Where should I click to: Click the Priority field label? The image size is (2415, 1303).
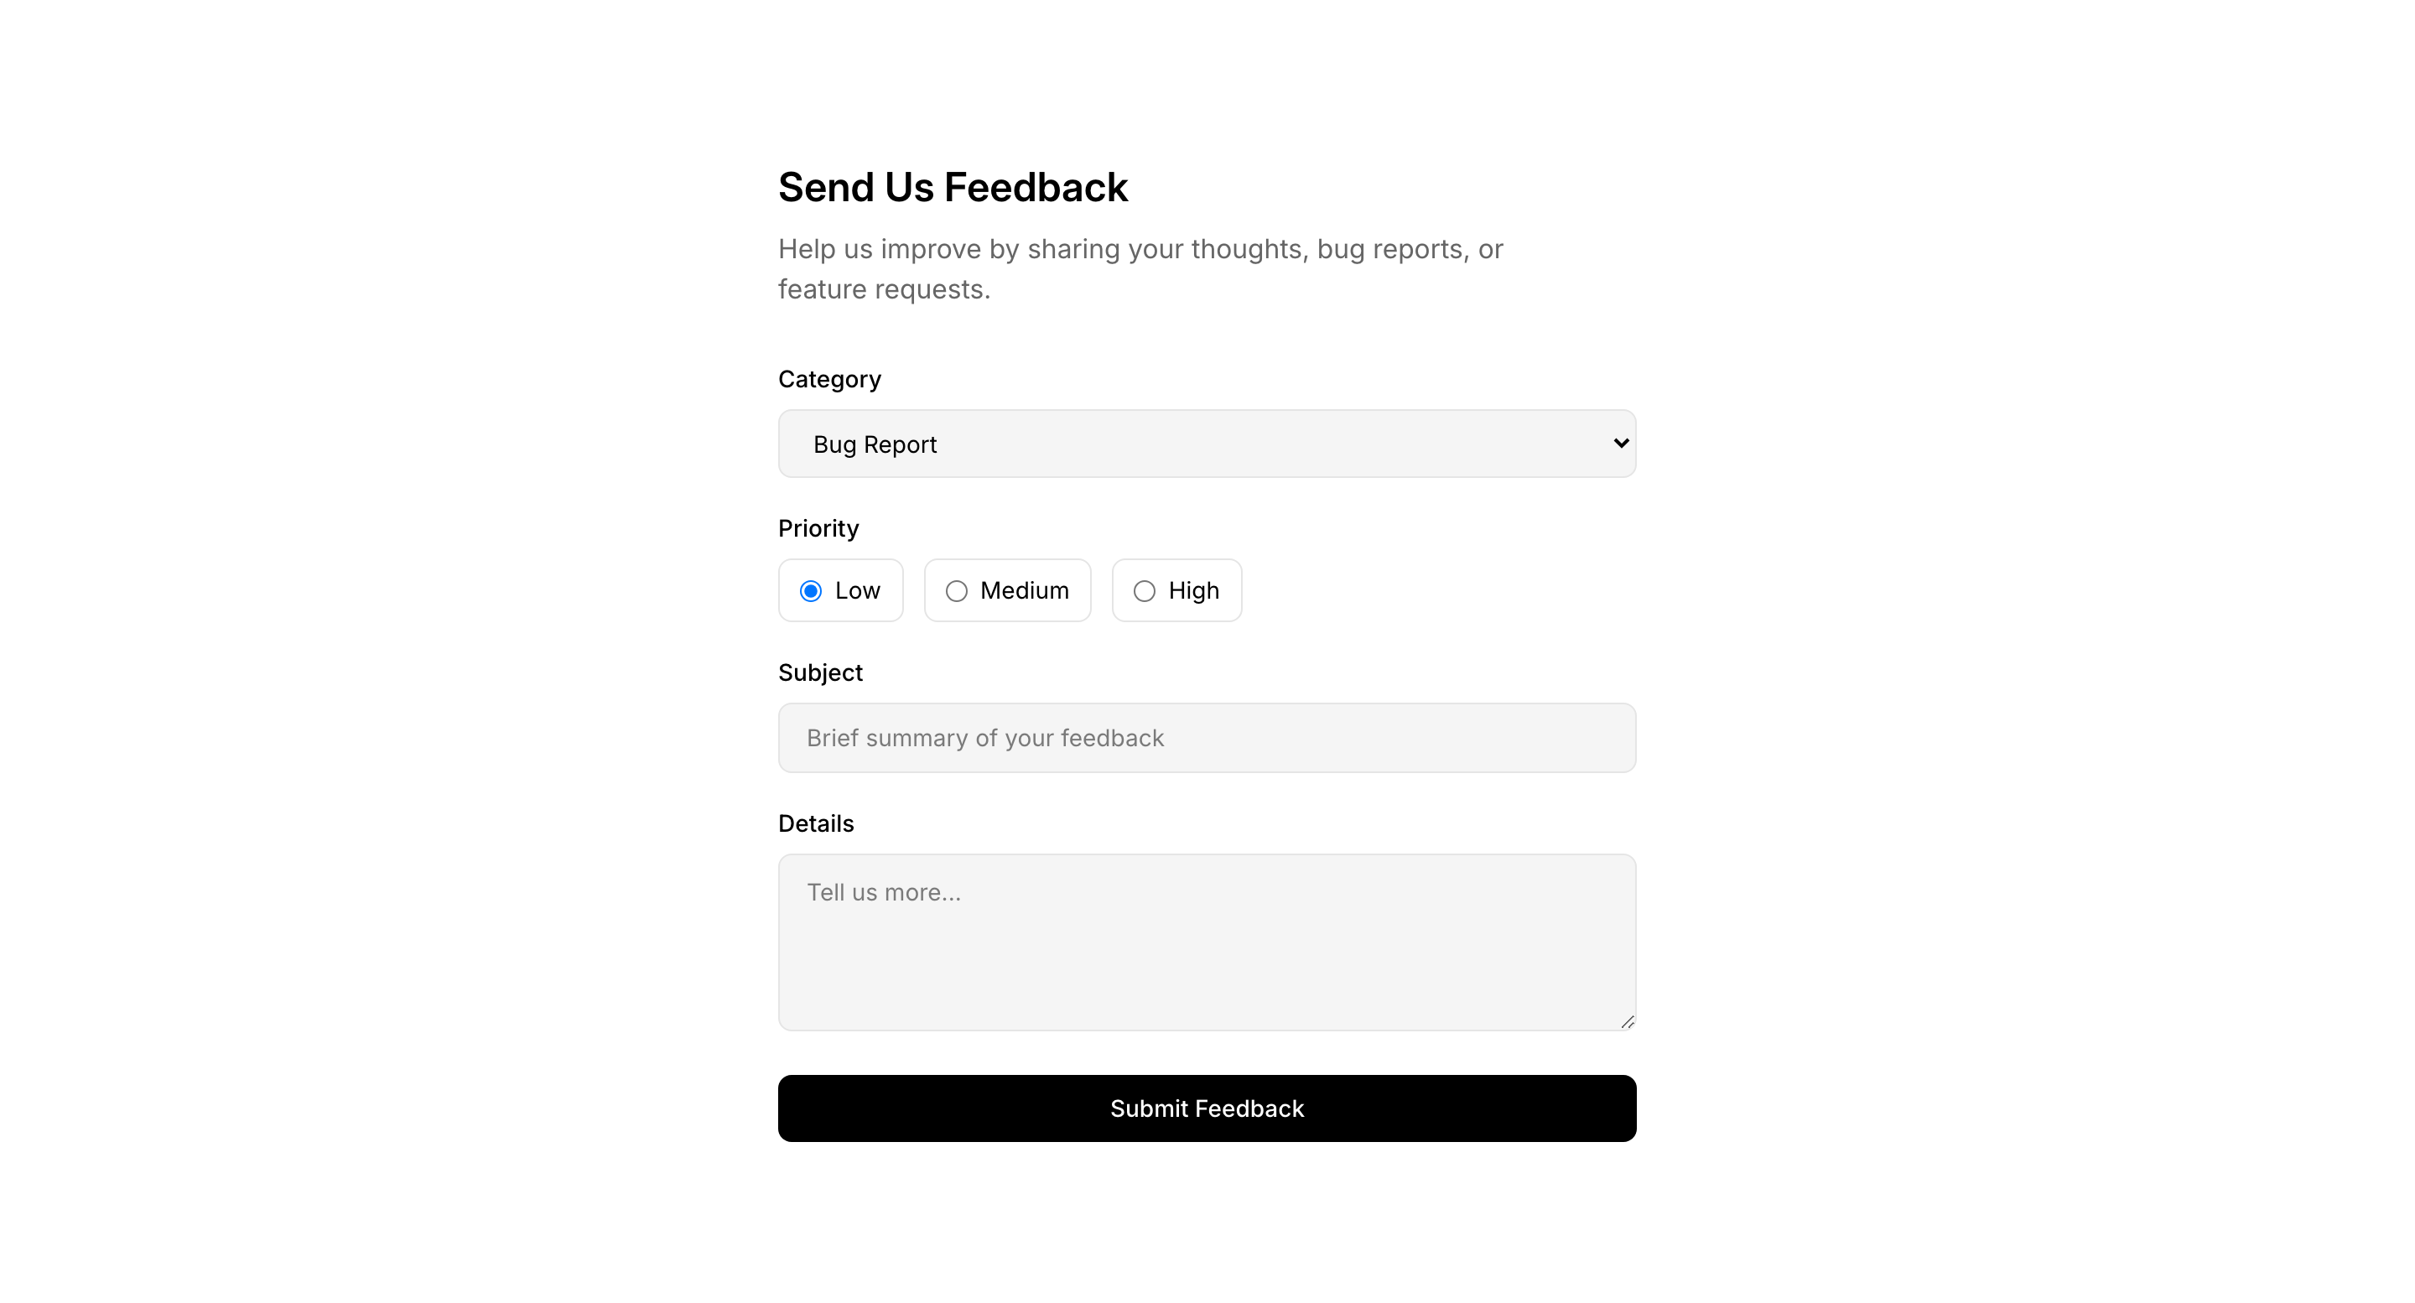[818, 529]
